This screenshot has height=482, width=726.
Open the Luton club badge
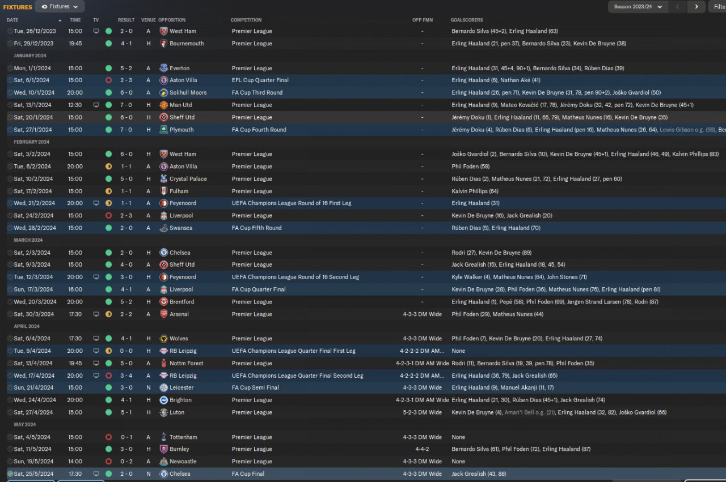pyautogui.click(x=164, y=412)
